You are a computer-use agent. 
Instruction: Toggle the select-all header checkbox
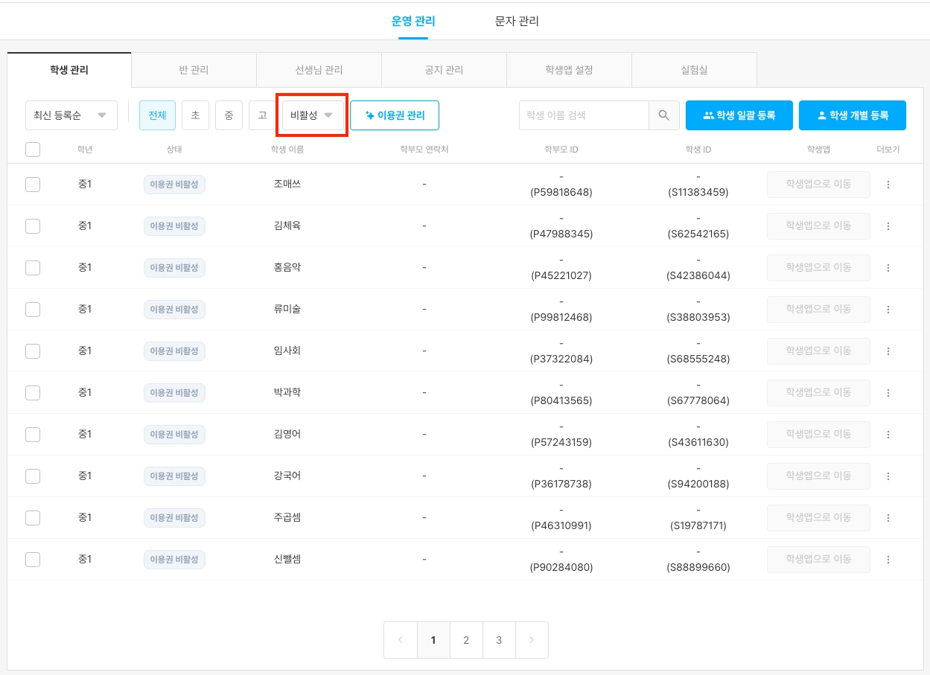(33, 150)
